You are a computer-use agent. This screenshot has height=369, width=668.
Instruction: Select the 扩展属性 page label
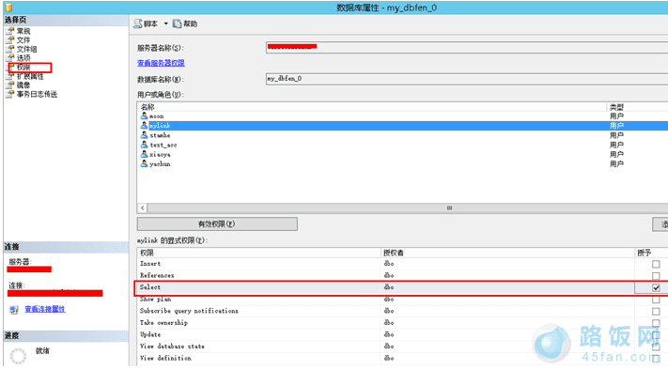tap(30, 76)
